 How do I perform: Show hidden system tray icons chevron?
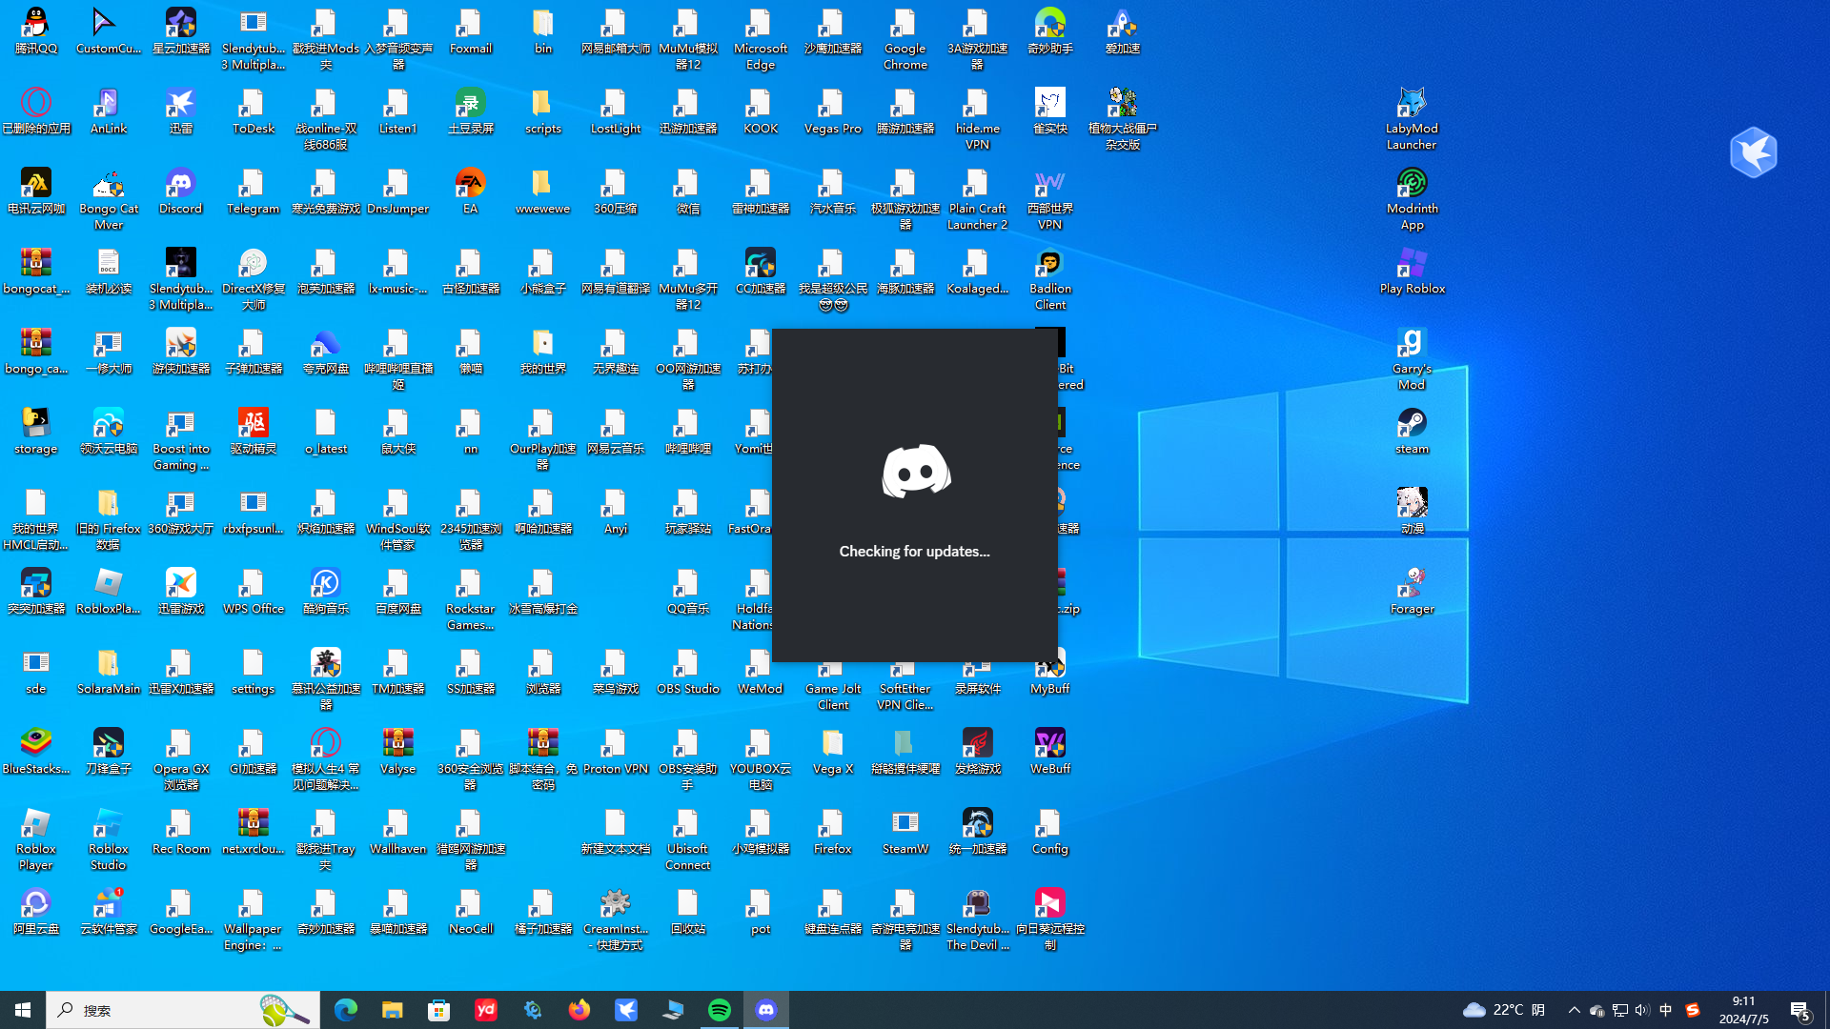coord(1574,1010)
